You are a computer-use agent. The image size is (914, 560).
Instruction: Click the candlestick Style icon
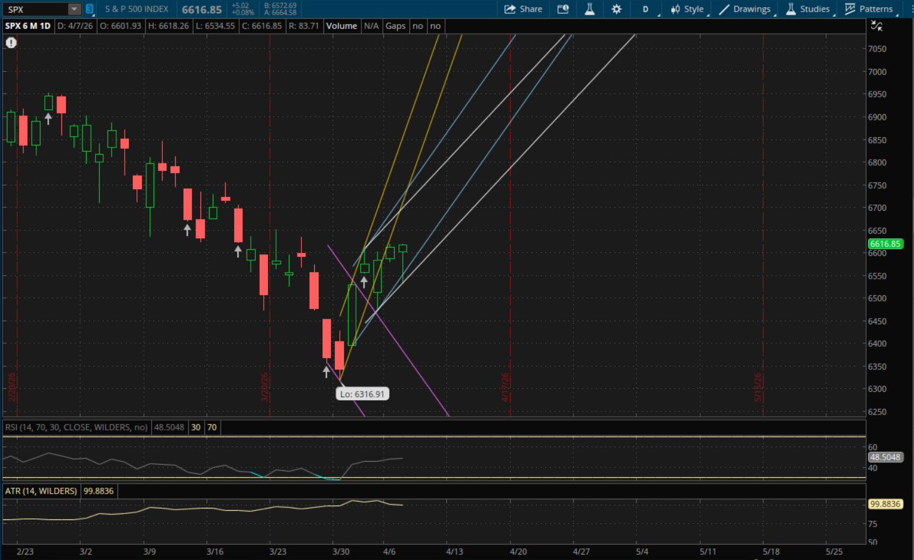pyautogui.click(x=676, y=9)
